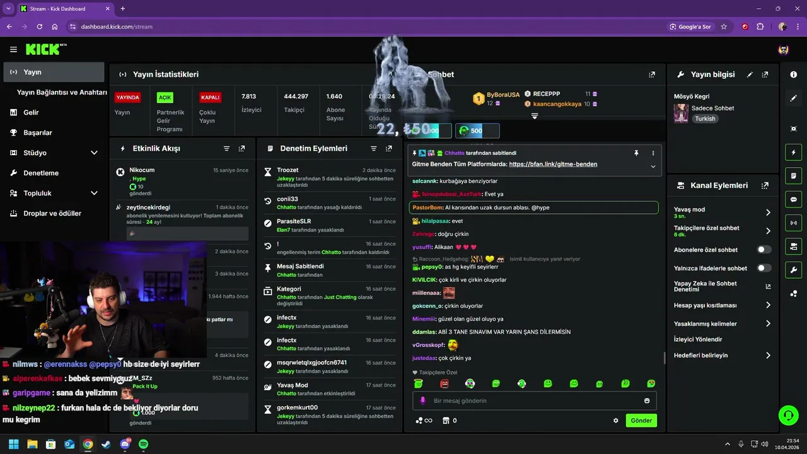Viewport: 807px width, 454px height.
Task: Bookmark this page with the star icon
Action: tap(724, 26)
